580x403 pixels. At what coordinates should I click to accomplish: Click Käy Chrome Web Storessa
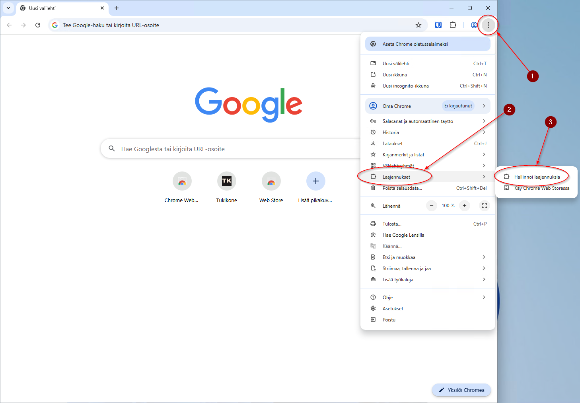(x=536, y=188)
